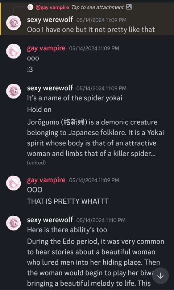
Task: Select the Jorōgumo description message
Action: pos(95,138)
